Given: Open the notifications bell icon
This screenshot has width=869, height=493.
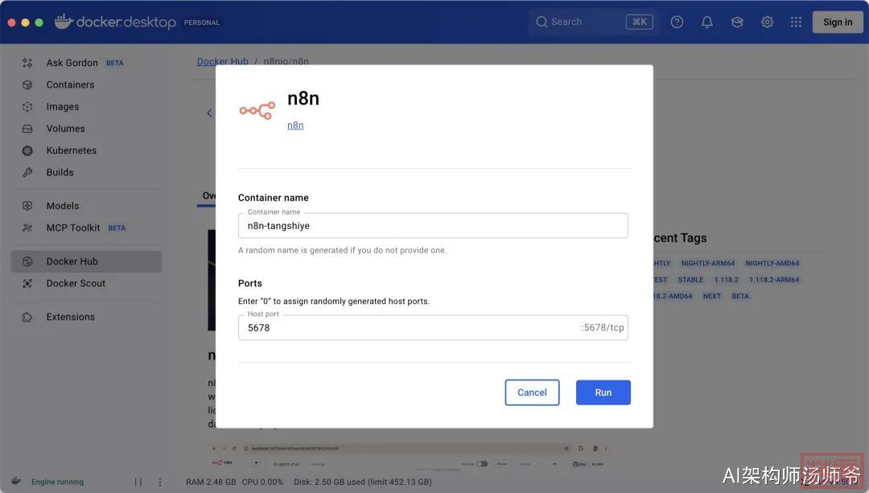Looking at the screenshot, I should (x=706, y=22).
